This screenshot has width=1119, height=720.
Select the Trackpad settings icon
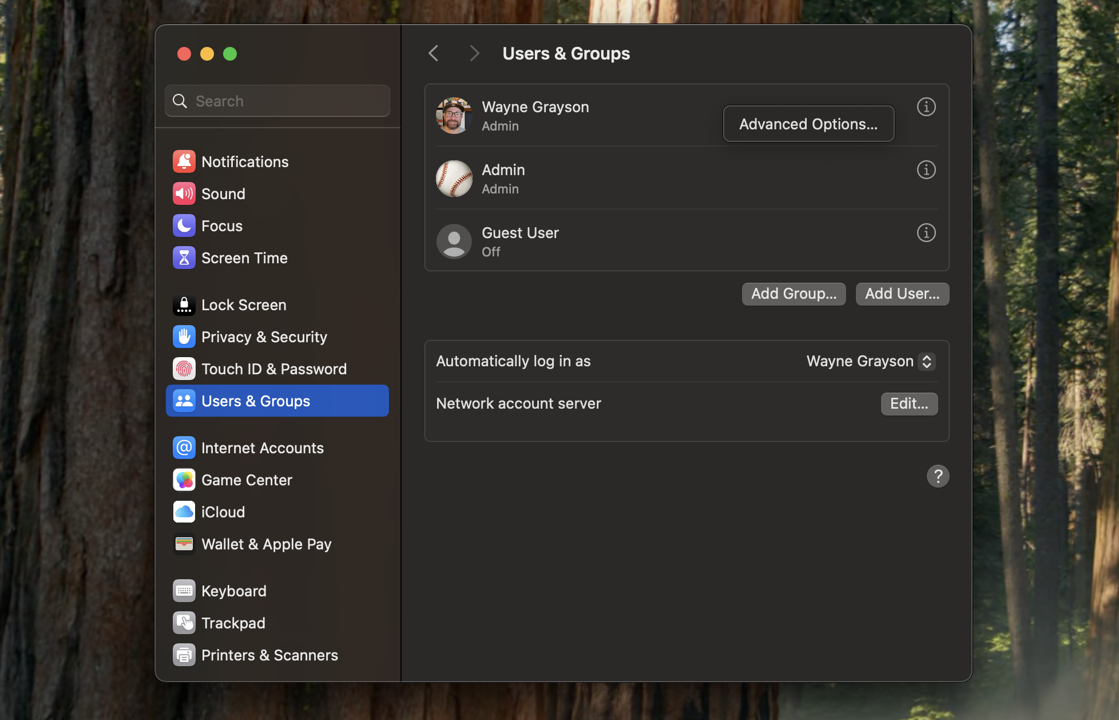click(184, 623)
